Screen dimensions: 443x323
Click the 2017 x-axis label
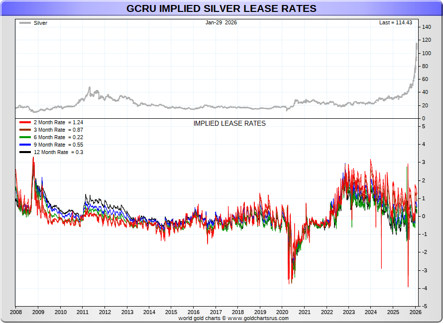216,312
